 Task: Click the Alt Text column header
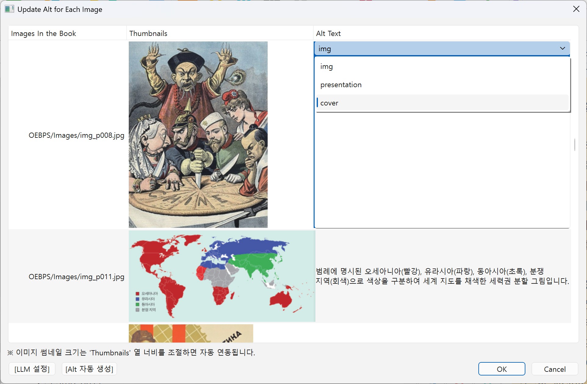coord(328,34)
